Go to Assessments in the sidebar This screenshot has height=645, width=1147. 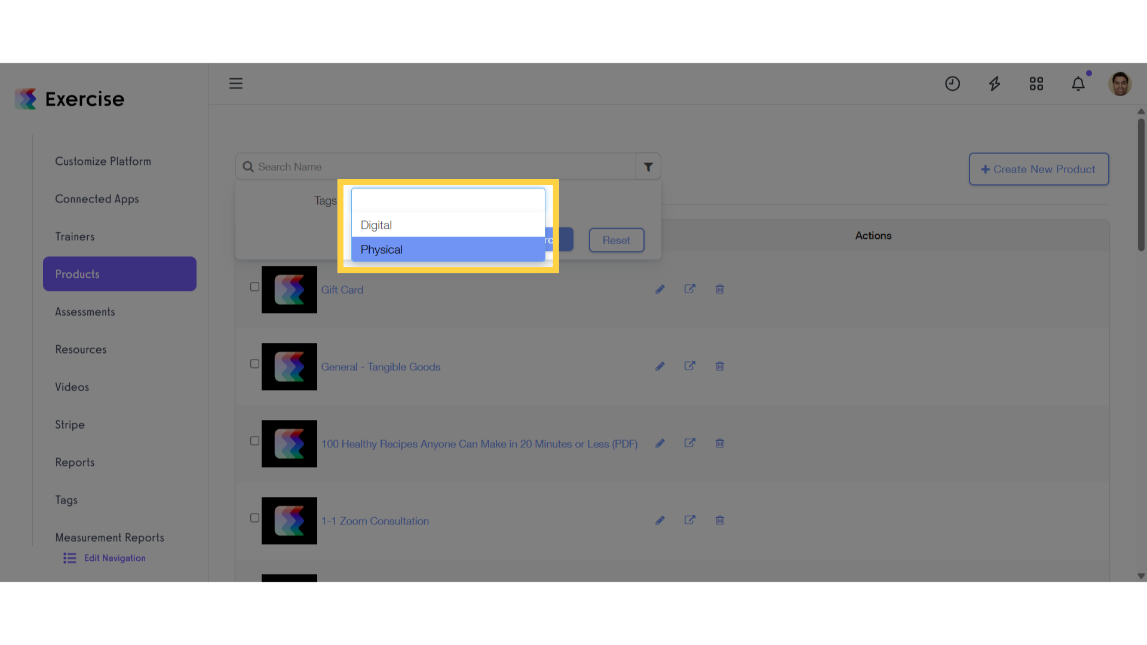[x=85, y=312]
